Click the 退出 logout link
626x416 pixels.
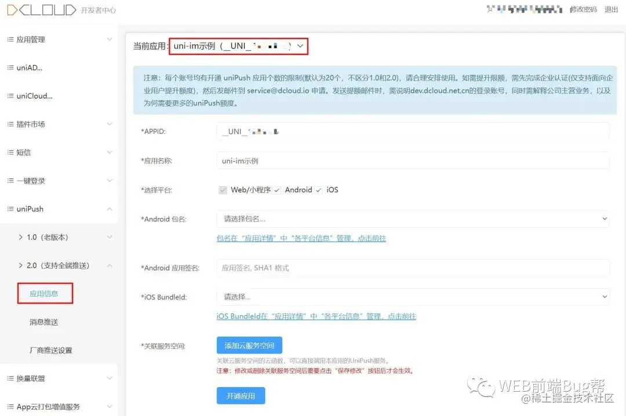pyautogui.click(x=612, y=10)
